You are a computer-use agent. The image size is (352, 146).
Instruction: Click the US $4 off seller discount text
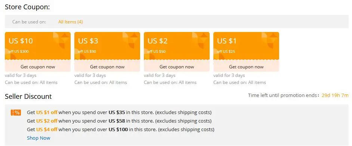pos(47,129)
